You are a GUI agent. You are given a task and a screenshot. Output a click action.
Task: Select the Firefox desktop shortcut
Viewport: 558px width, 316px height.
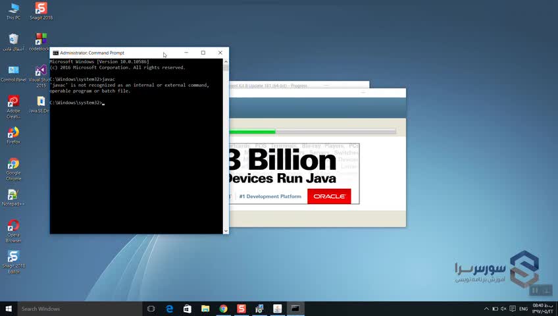tap(14, 135)
